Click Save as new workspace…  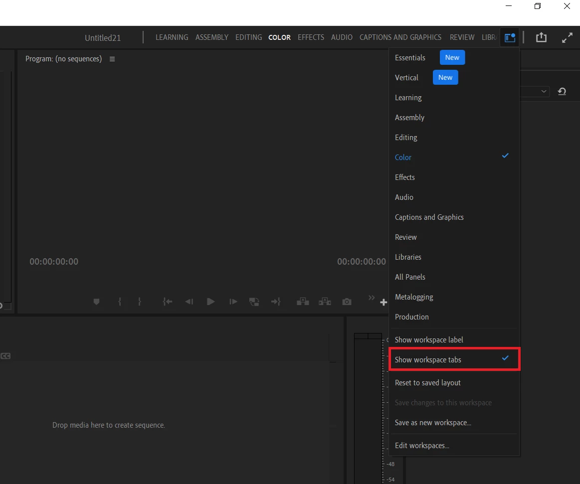(x=454, y=423)
